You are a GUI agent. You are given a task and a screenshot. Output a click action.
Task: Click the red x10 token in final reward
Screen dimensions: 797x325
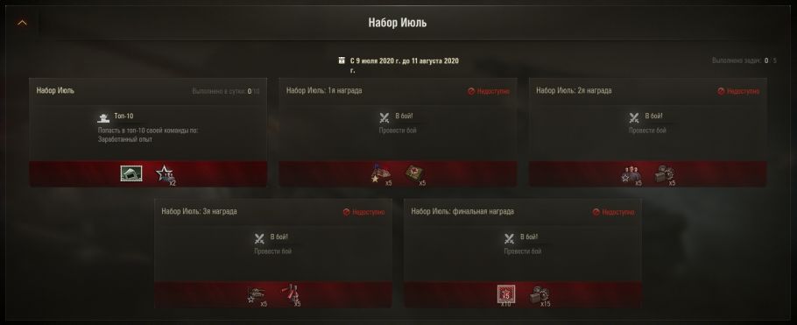tap(506, 294)
